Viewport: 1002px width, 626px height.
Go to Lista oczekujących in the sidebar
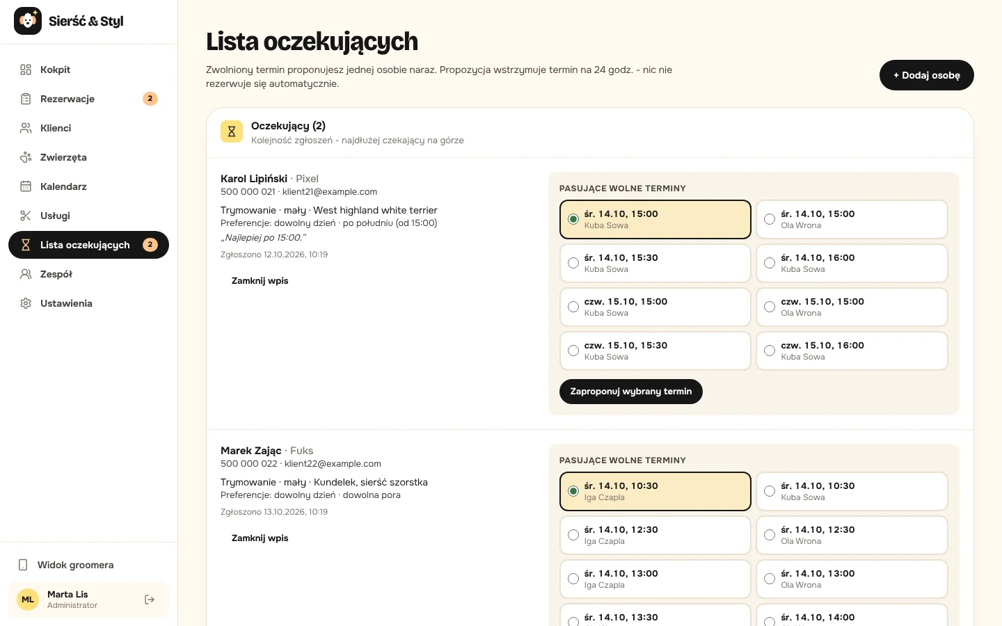88,245
